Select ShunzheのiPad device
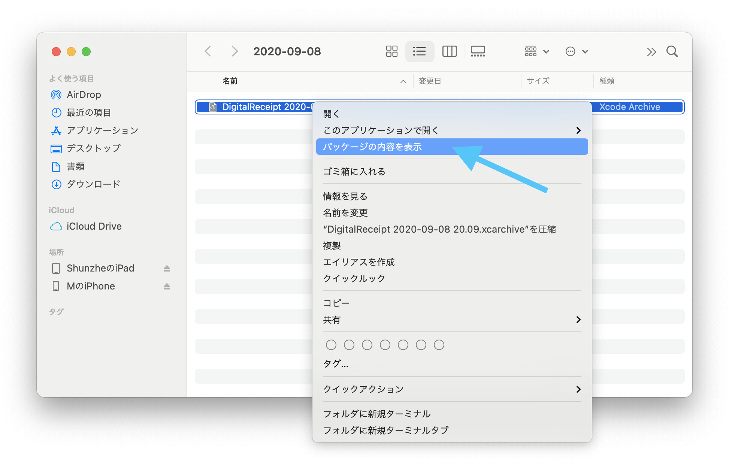 (93, 268)
